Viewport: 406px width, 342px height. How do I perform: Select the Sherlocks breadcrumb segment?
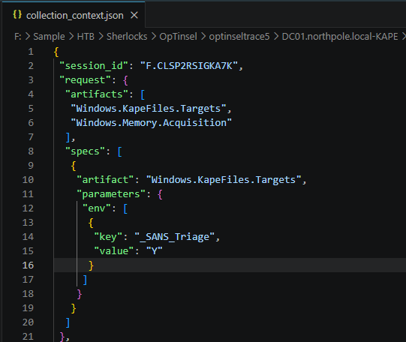(127, 37)
